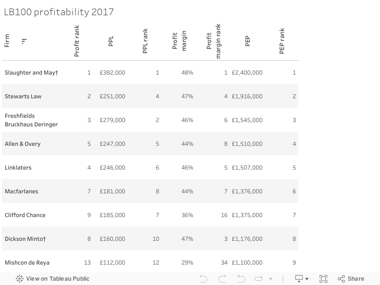Click the LB100 profitability 2017 title
Viewport: 380px width, 285px height.
59,12
